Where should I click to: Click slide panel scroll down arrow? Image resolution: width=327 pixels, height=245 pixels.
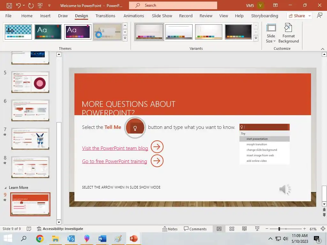(x=59, y=222)
